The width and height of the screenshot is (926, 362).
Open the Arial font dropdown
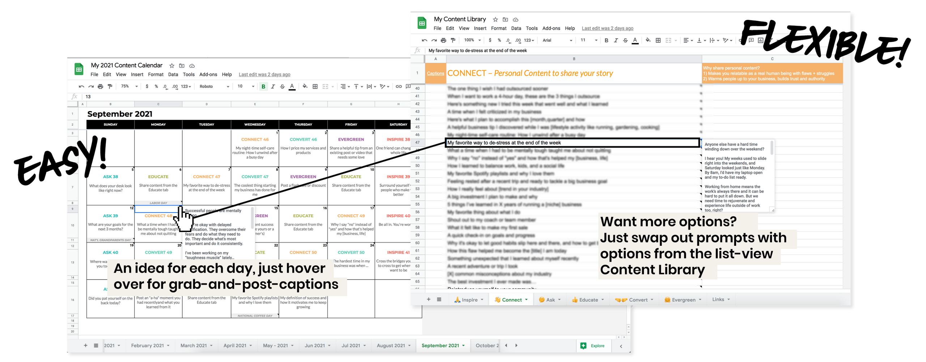(x=557, y=41)
